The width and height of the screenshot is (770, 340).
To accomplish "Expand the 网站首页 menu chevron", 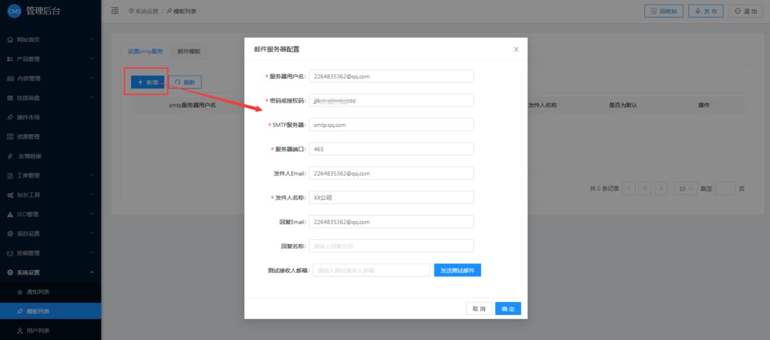I will (x=92, y=40).
